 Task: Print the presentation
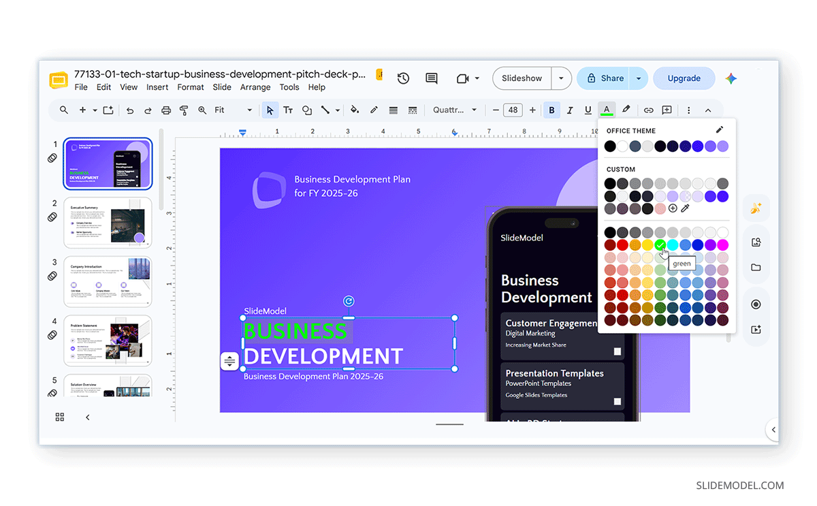click(165, 110)
